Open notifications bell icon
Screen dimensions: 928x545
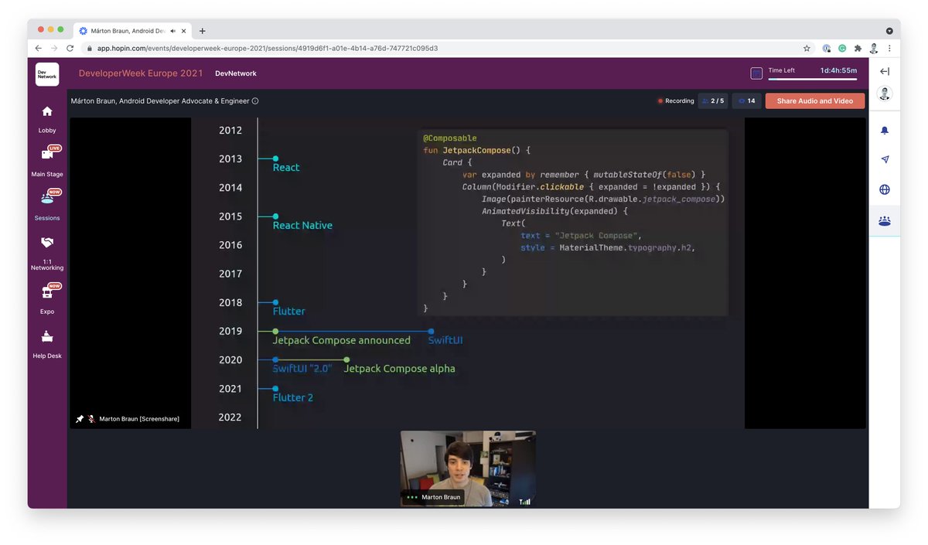pyautogui.click(x=885, y=131)
